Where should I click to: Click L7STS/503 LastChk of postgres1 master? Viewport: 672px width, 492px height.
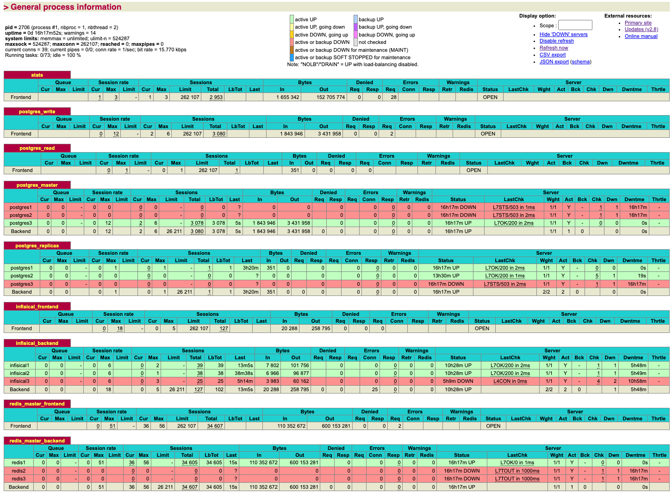pos(514,207)
